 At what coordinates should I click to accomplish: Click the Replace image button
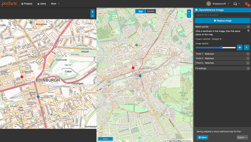(223, 21)
